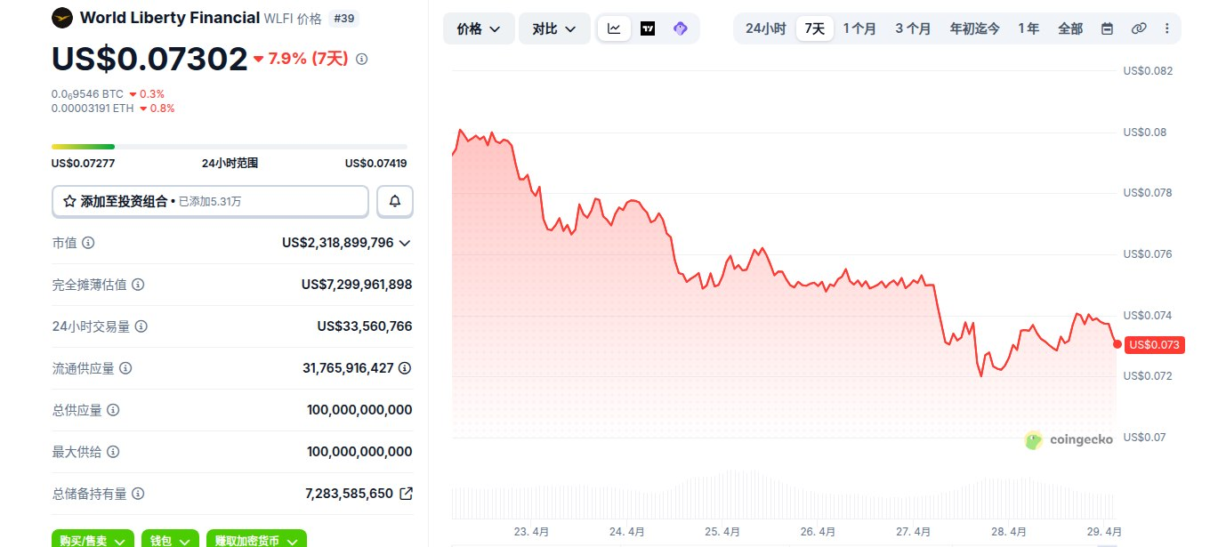The height and width of the screenshot is (547, 1210).
Task: Switch to the line chart view icon
Action: click(x=614, y=28)
